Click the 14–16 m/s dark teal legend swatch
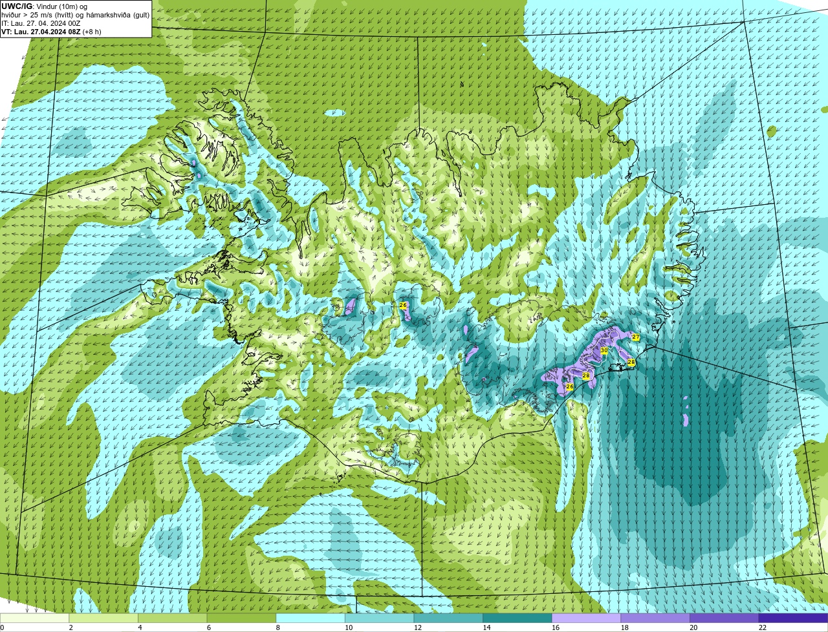Screen dimensions: 828x632 517,618
